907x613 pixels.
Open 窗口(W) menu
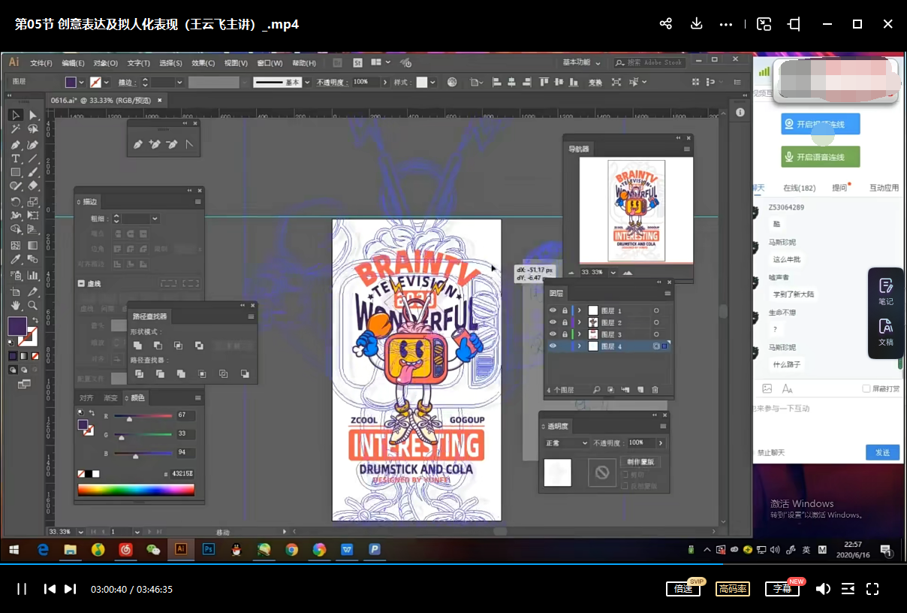tap(270, 63)
